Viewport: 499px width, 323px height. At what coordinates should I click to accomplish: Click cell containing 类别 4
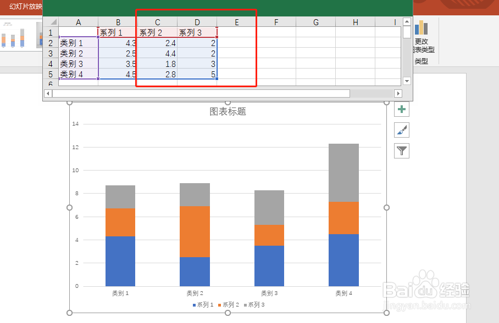click(78, 75)
